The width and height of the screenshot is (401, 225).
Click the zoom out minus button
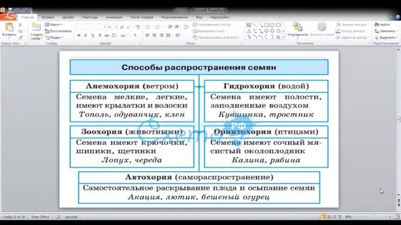[356, 217]
